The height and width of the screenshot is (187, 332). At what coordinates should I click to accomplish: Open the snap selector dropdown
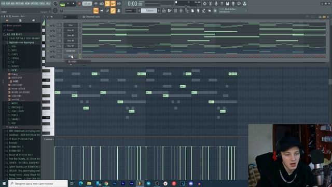click(x=130, y=10)
